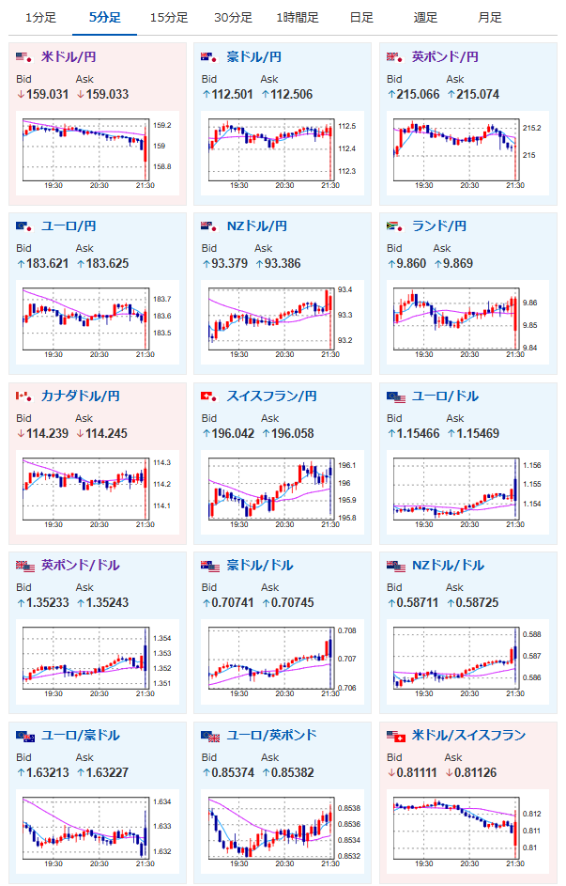Click the ユーロ/豪ドル Bid price 1.63213

coord(43,772)
